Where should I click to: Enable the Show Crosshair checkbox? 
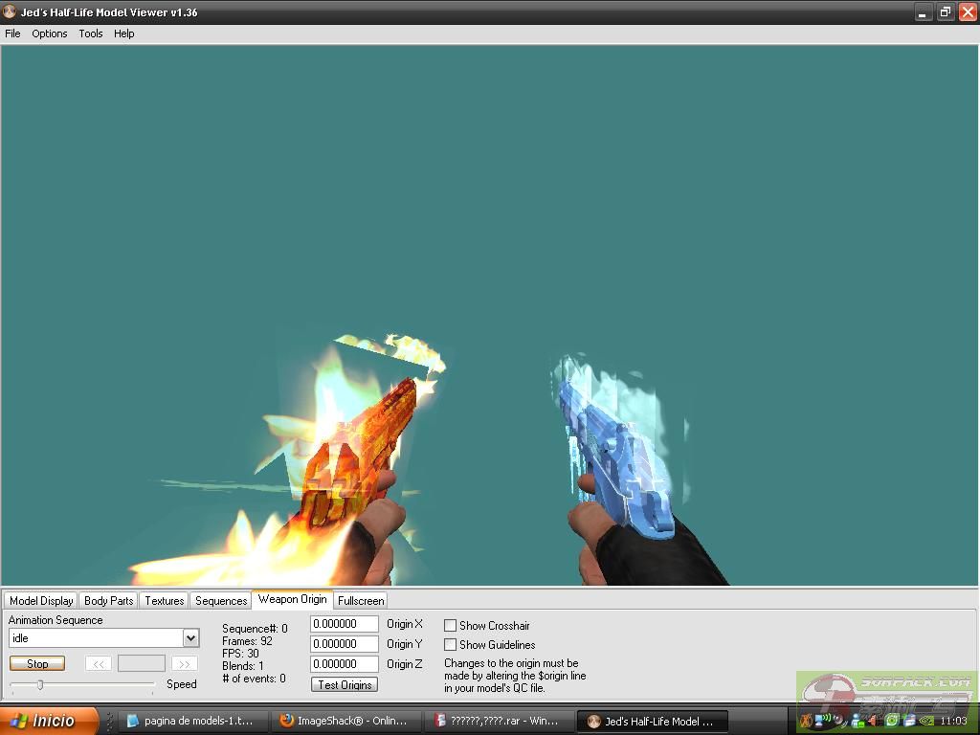point(450,625)
